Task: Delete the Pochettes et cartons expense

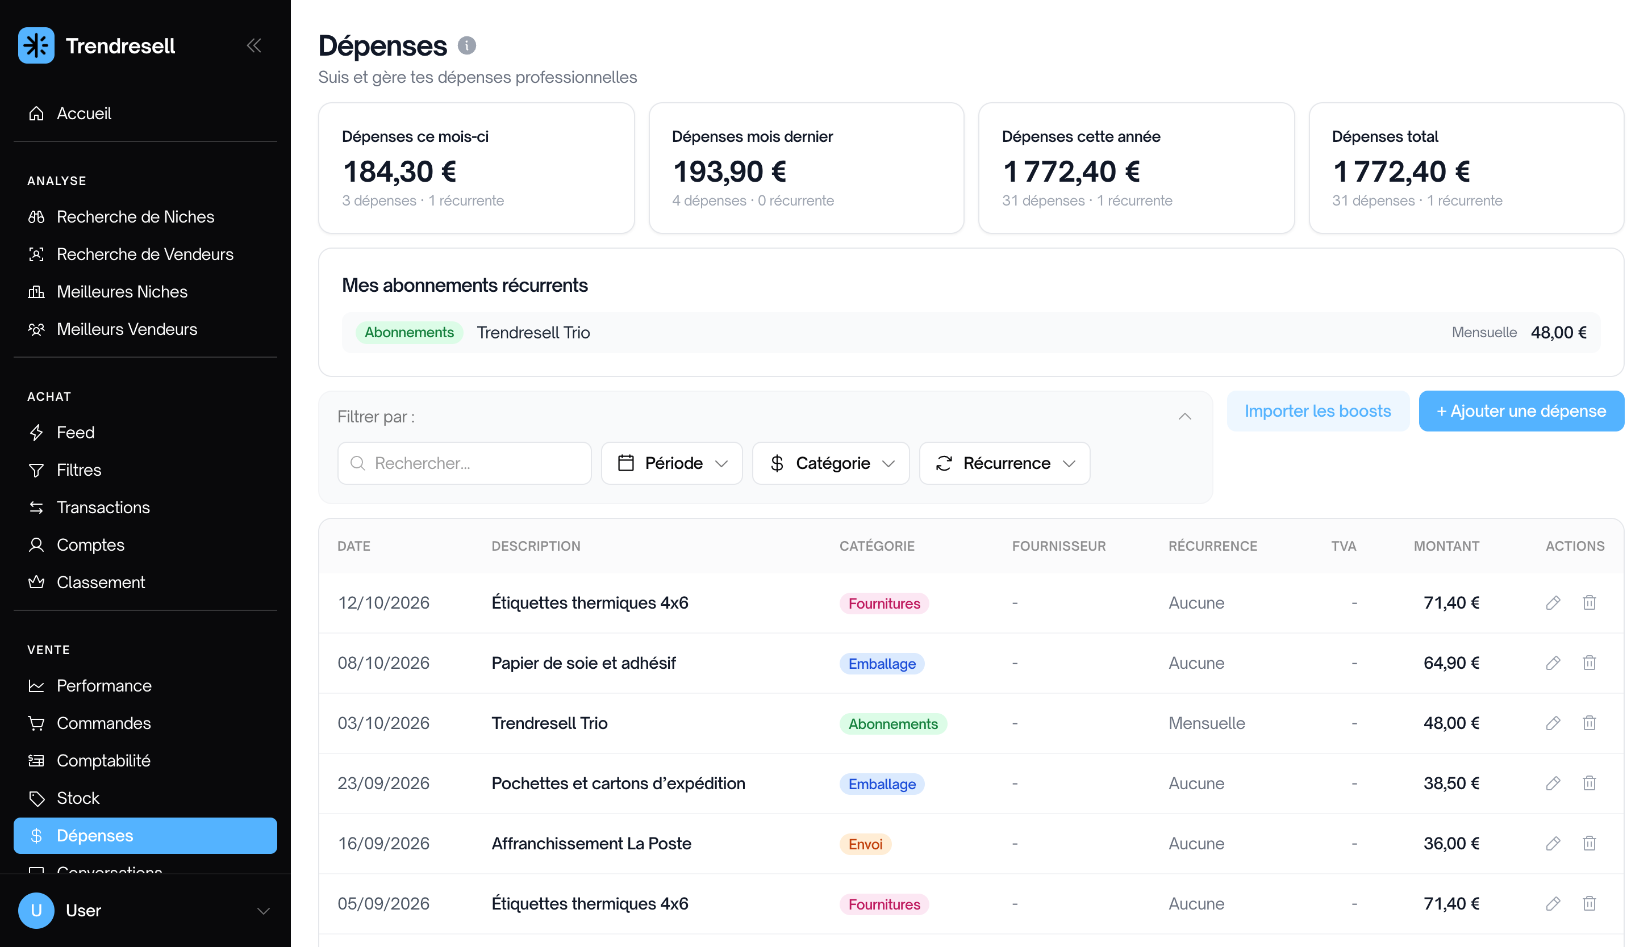Action: (x=1590, y=783)
